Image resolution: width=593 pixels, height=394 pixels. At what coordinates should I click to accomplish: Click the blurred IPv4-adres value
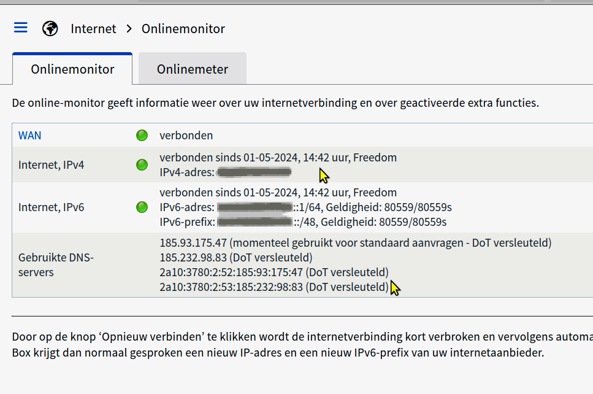[x=254, y=172]
